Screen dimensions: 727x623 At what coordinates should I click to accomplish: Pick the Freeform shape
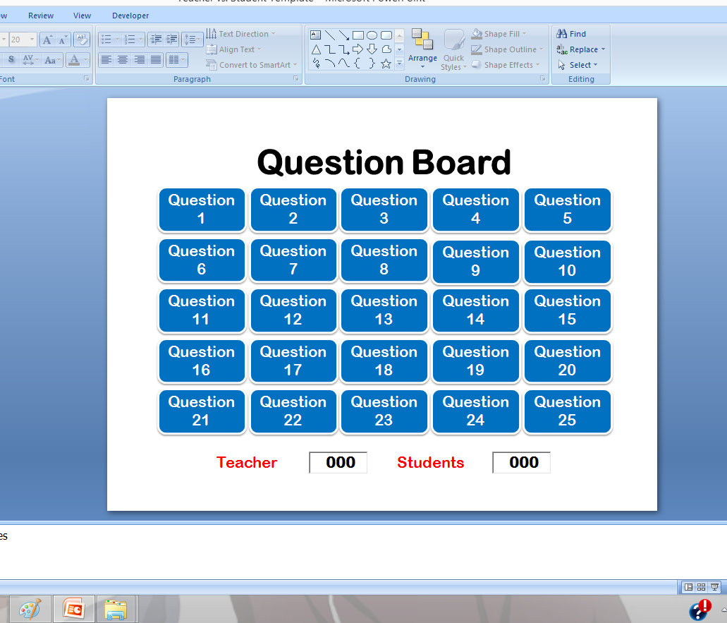pos(386,49)
